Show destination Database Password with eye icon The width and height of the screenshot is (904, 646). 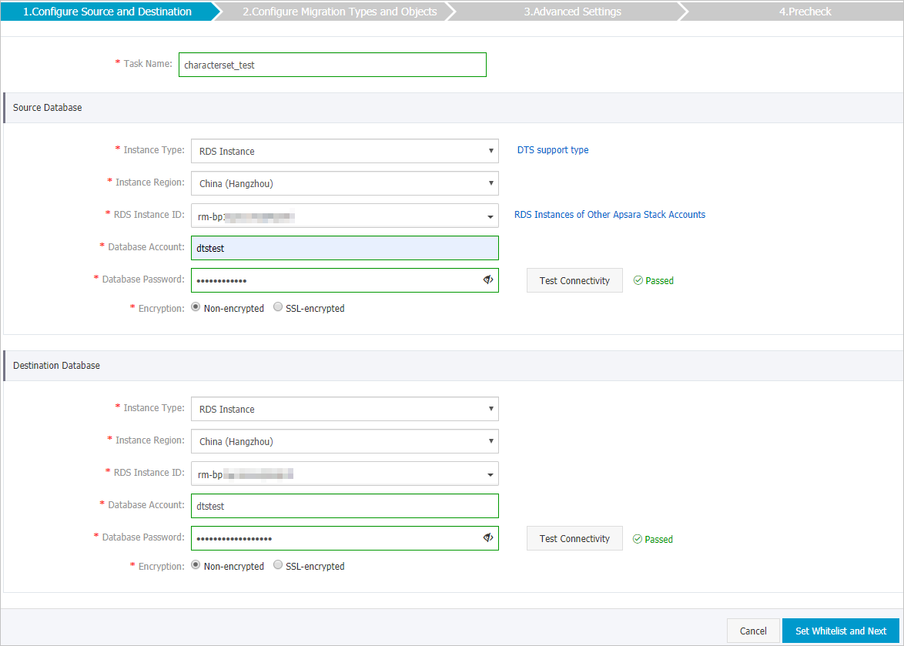(x=487, y=537)
